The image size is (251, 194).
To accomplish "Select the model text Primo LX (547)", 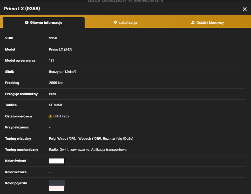I will click(60, 49).
